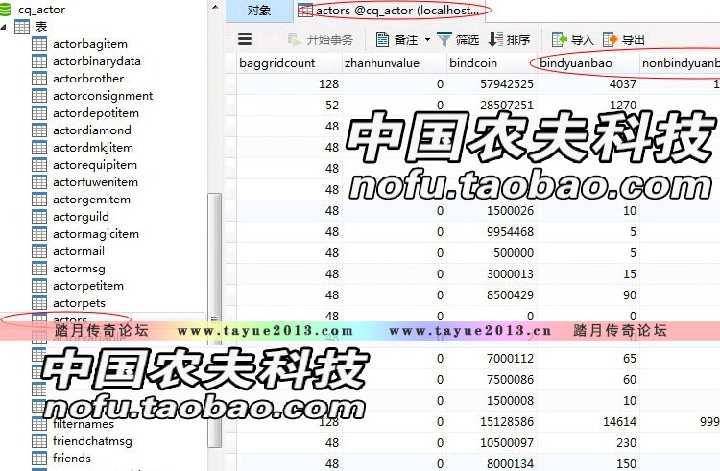
Task: Open the 备注 dropdown arrow
Action: (427, 40)
